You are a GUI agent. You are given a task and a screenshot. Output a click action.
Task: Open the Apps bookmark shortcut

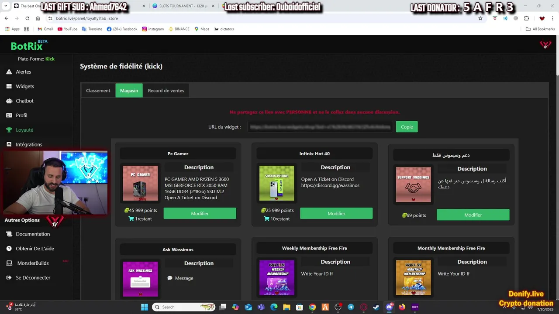[x=12, y=29]
